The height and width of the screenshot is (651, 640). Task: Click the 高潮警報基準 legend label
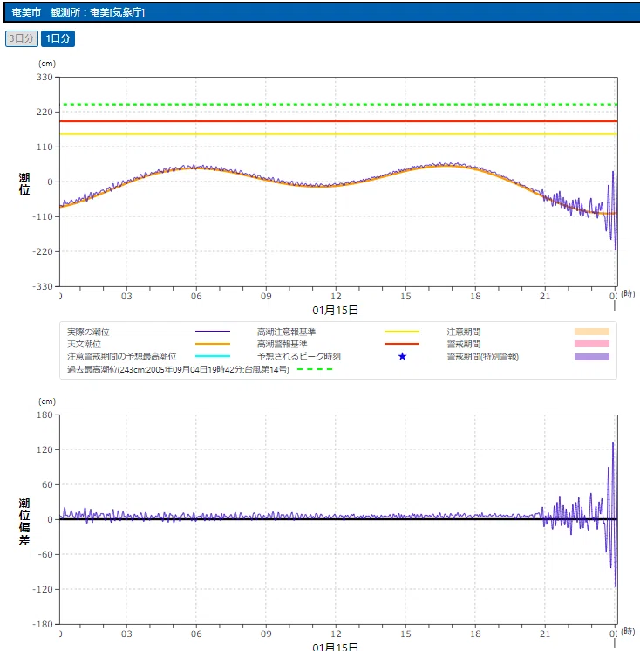(x=282, y=344)
